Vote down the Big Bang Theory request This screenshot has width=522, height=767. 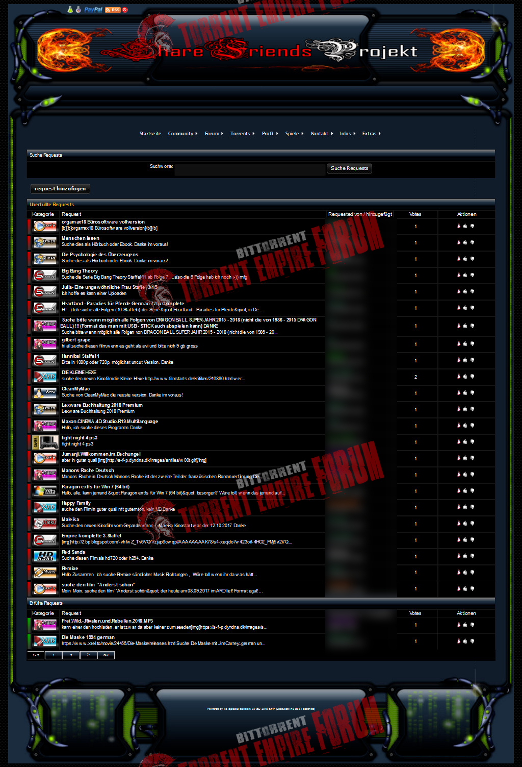(x=472, y=275)
